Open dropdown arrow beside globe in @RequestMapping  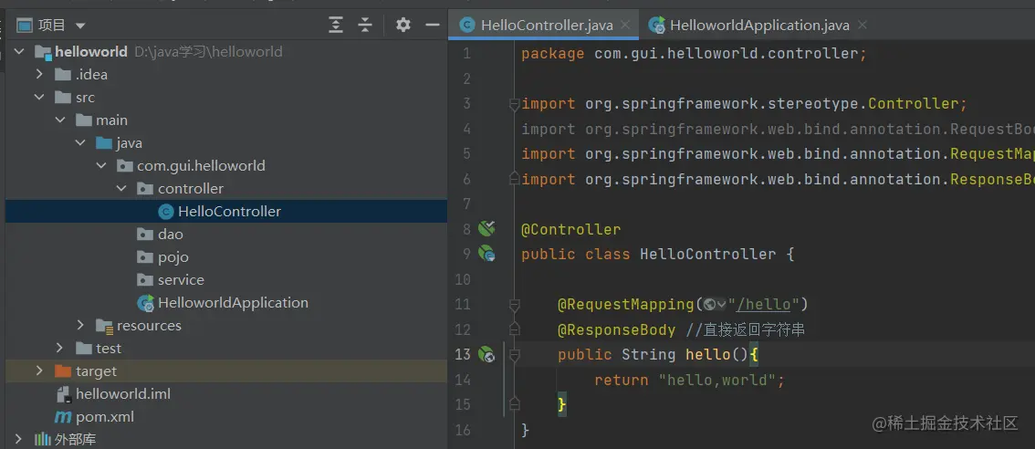pos(721,305)
